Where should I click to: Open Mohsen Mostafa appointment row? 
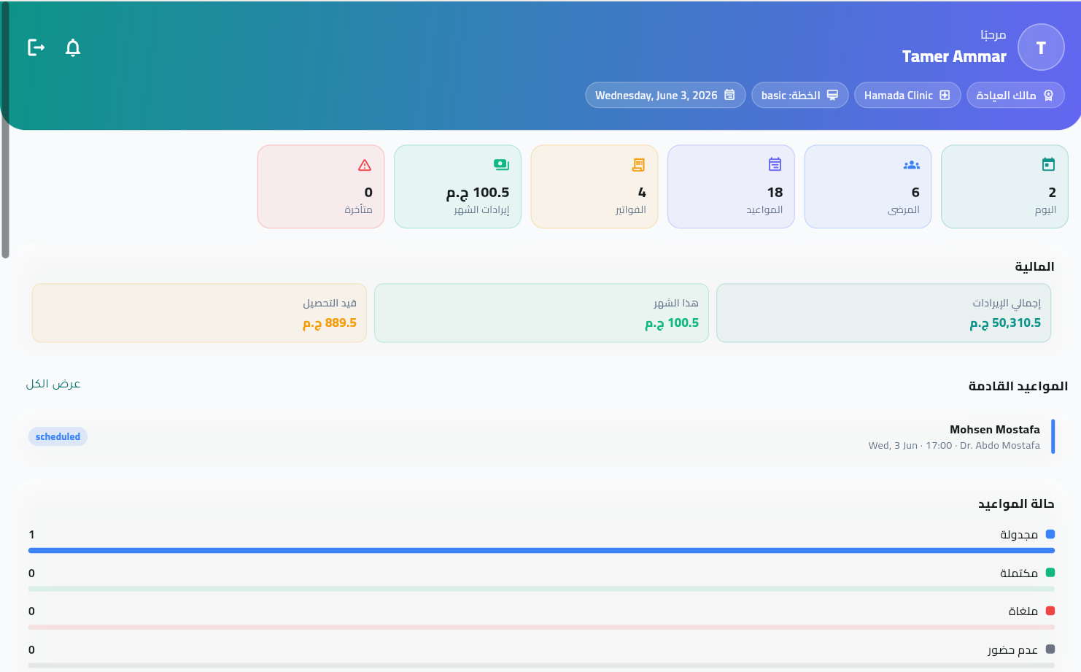coord(541,436)
